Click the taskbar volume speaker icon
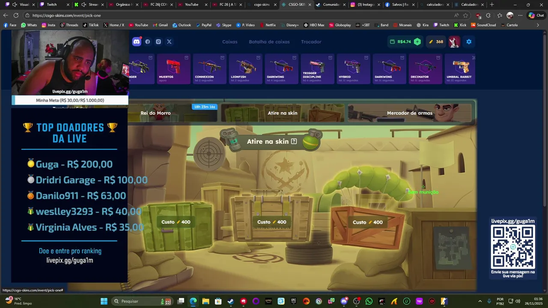This screenshot has height=308, width=548. point(518,301)
